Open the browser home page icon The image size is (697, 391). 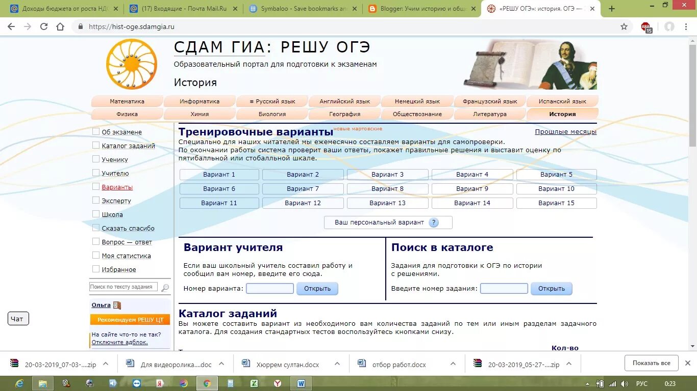click(60, 27)
